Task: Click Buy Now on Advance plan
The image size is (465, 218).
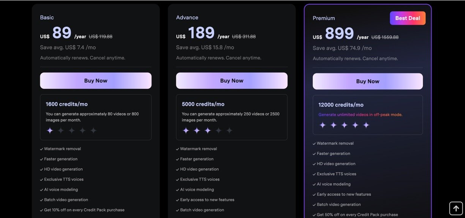Action: 232,81
